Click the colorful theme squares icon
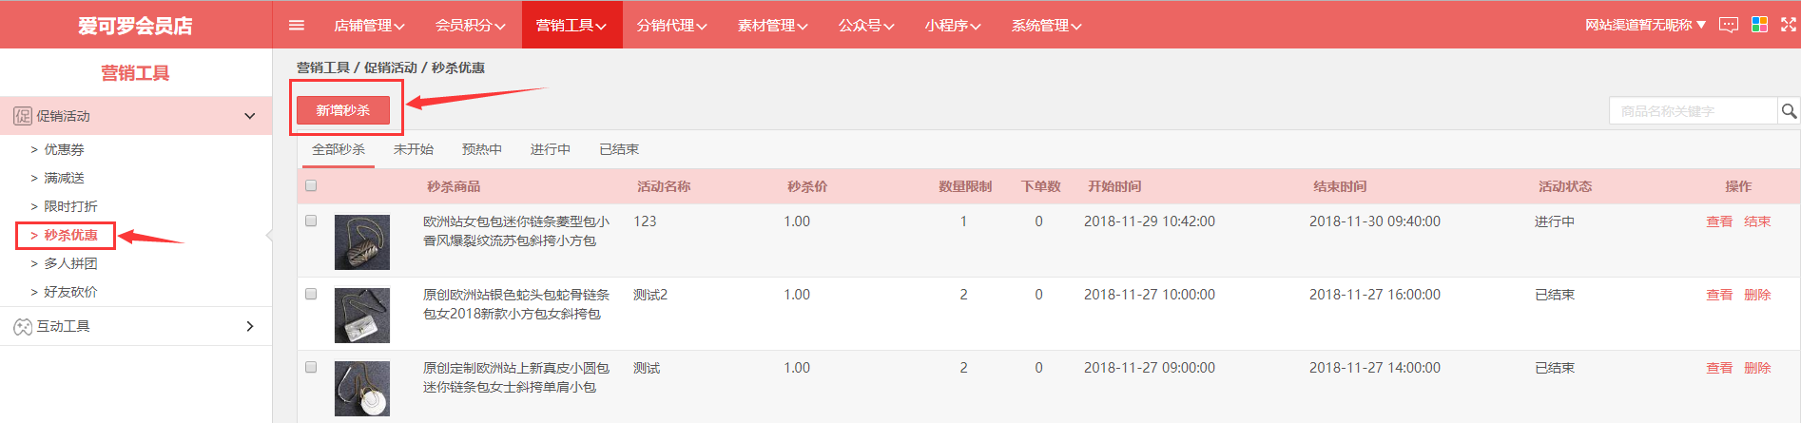1801x423 pixels. click(1759, 25)
